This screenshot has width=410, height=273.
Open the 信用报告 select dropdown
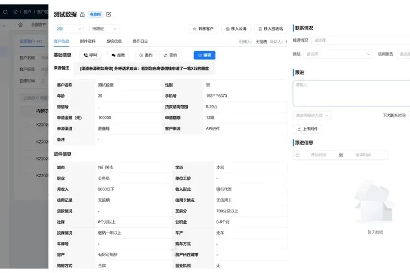point(404,54)
